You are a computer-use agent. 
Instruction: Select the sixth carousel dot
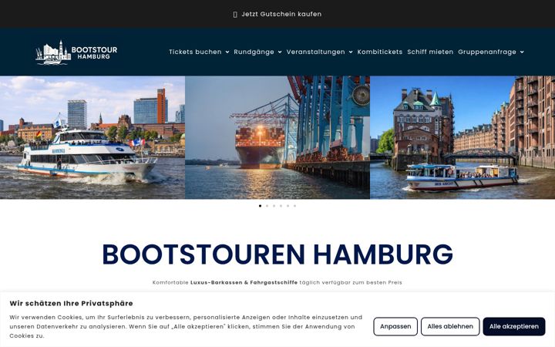[x=294, y=206]
